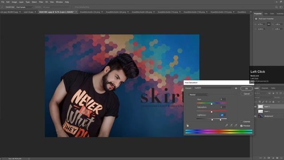Click the Pixel Layer Properties icon
Image resolution: width=284 pixels, height=160 pixels.
[x=256, y=19]
